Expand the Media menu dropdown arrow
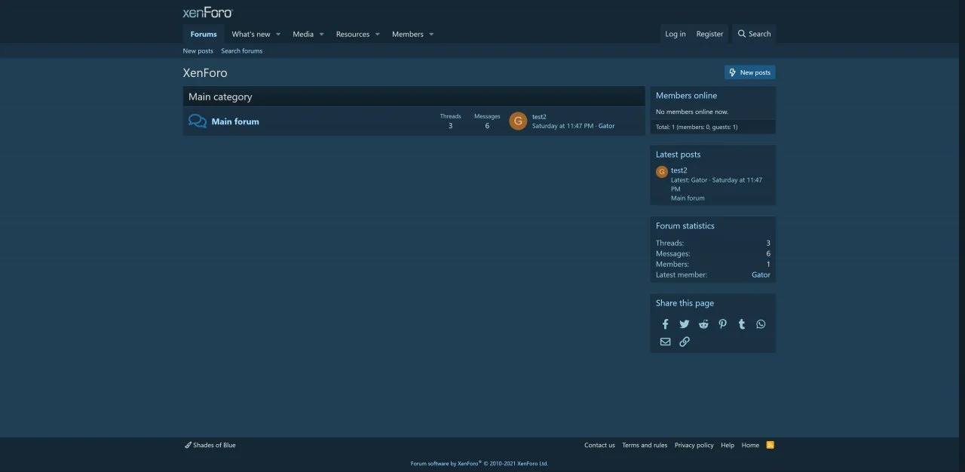The image size is (965, 472). (321, 35)
